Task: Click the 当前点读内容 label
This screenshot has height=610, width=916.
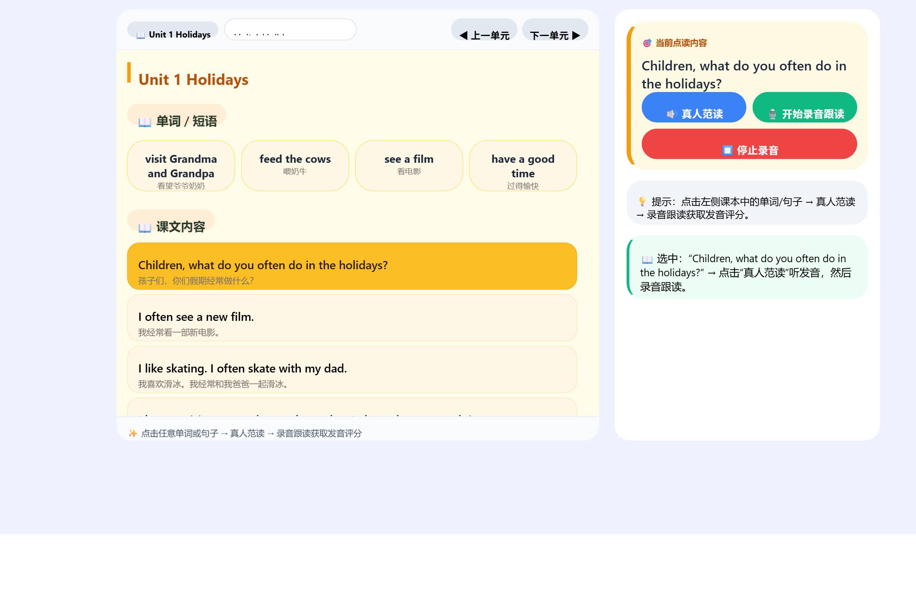Action: 681,43
